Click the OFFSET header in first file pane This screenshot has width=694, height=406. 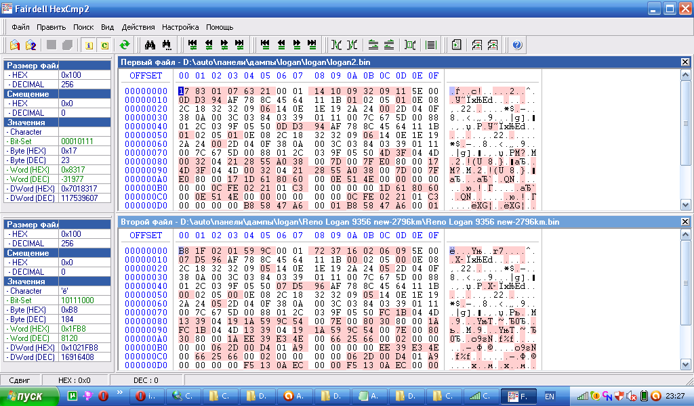click(146, 76)
